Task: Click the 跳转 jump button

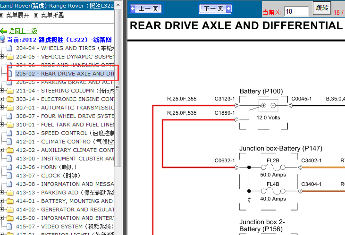Action: coord(322,8)
